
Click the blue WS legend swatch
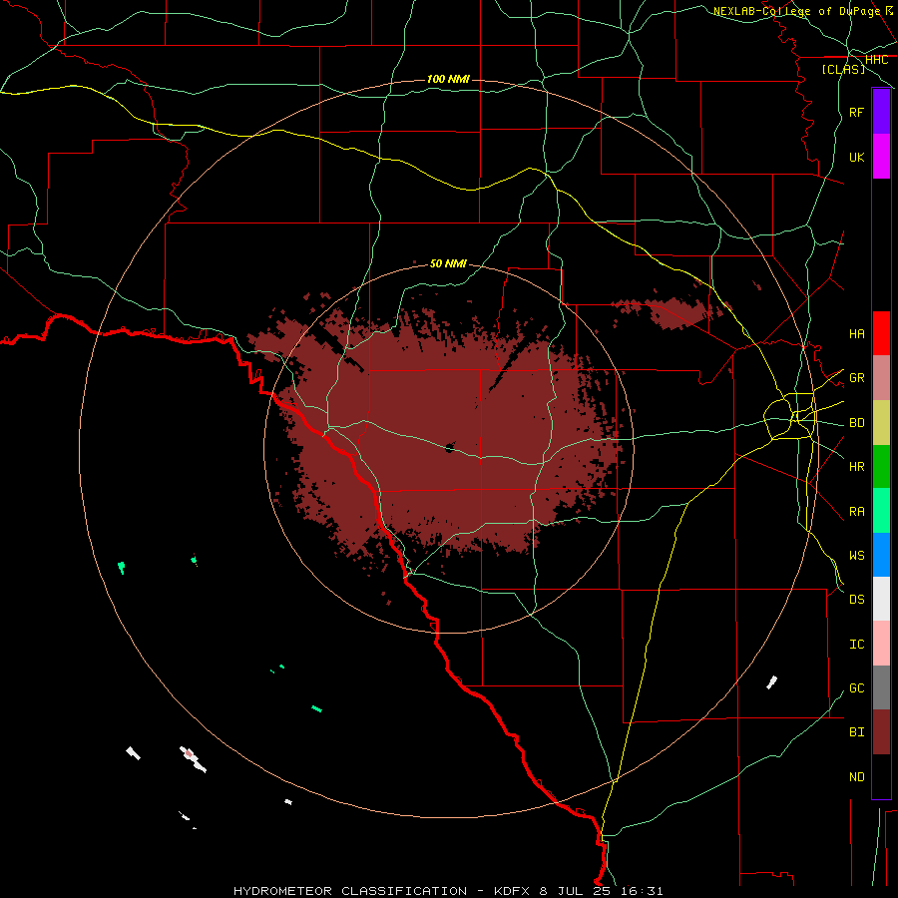[881, 555]
